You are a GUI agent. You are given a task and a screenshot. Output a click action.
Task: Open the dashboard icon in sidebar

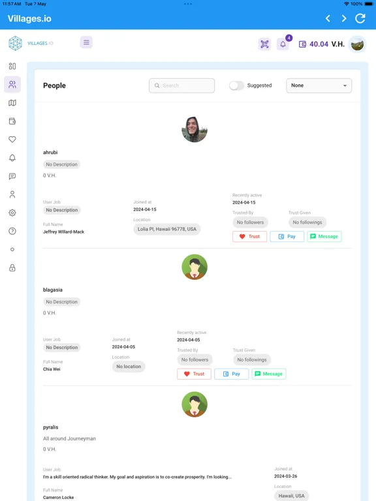pos(12,66)
